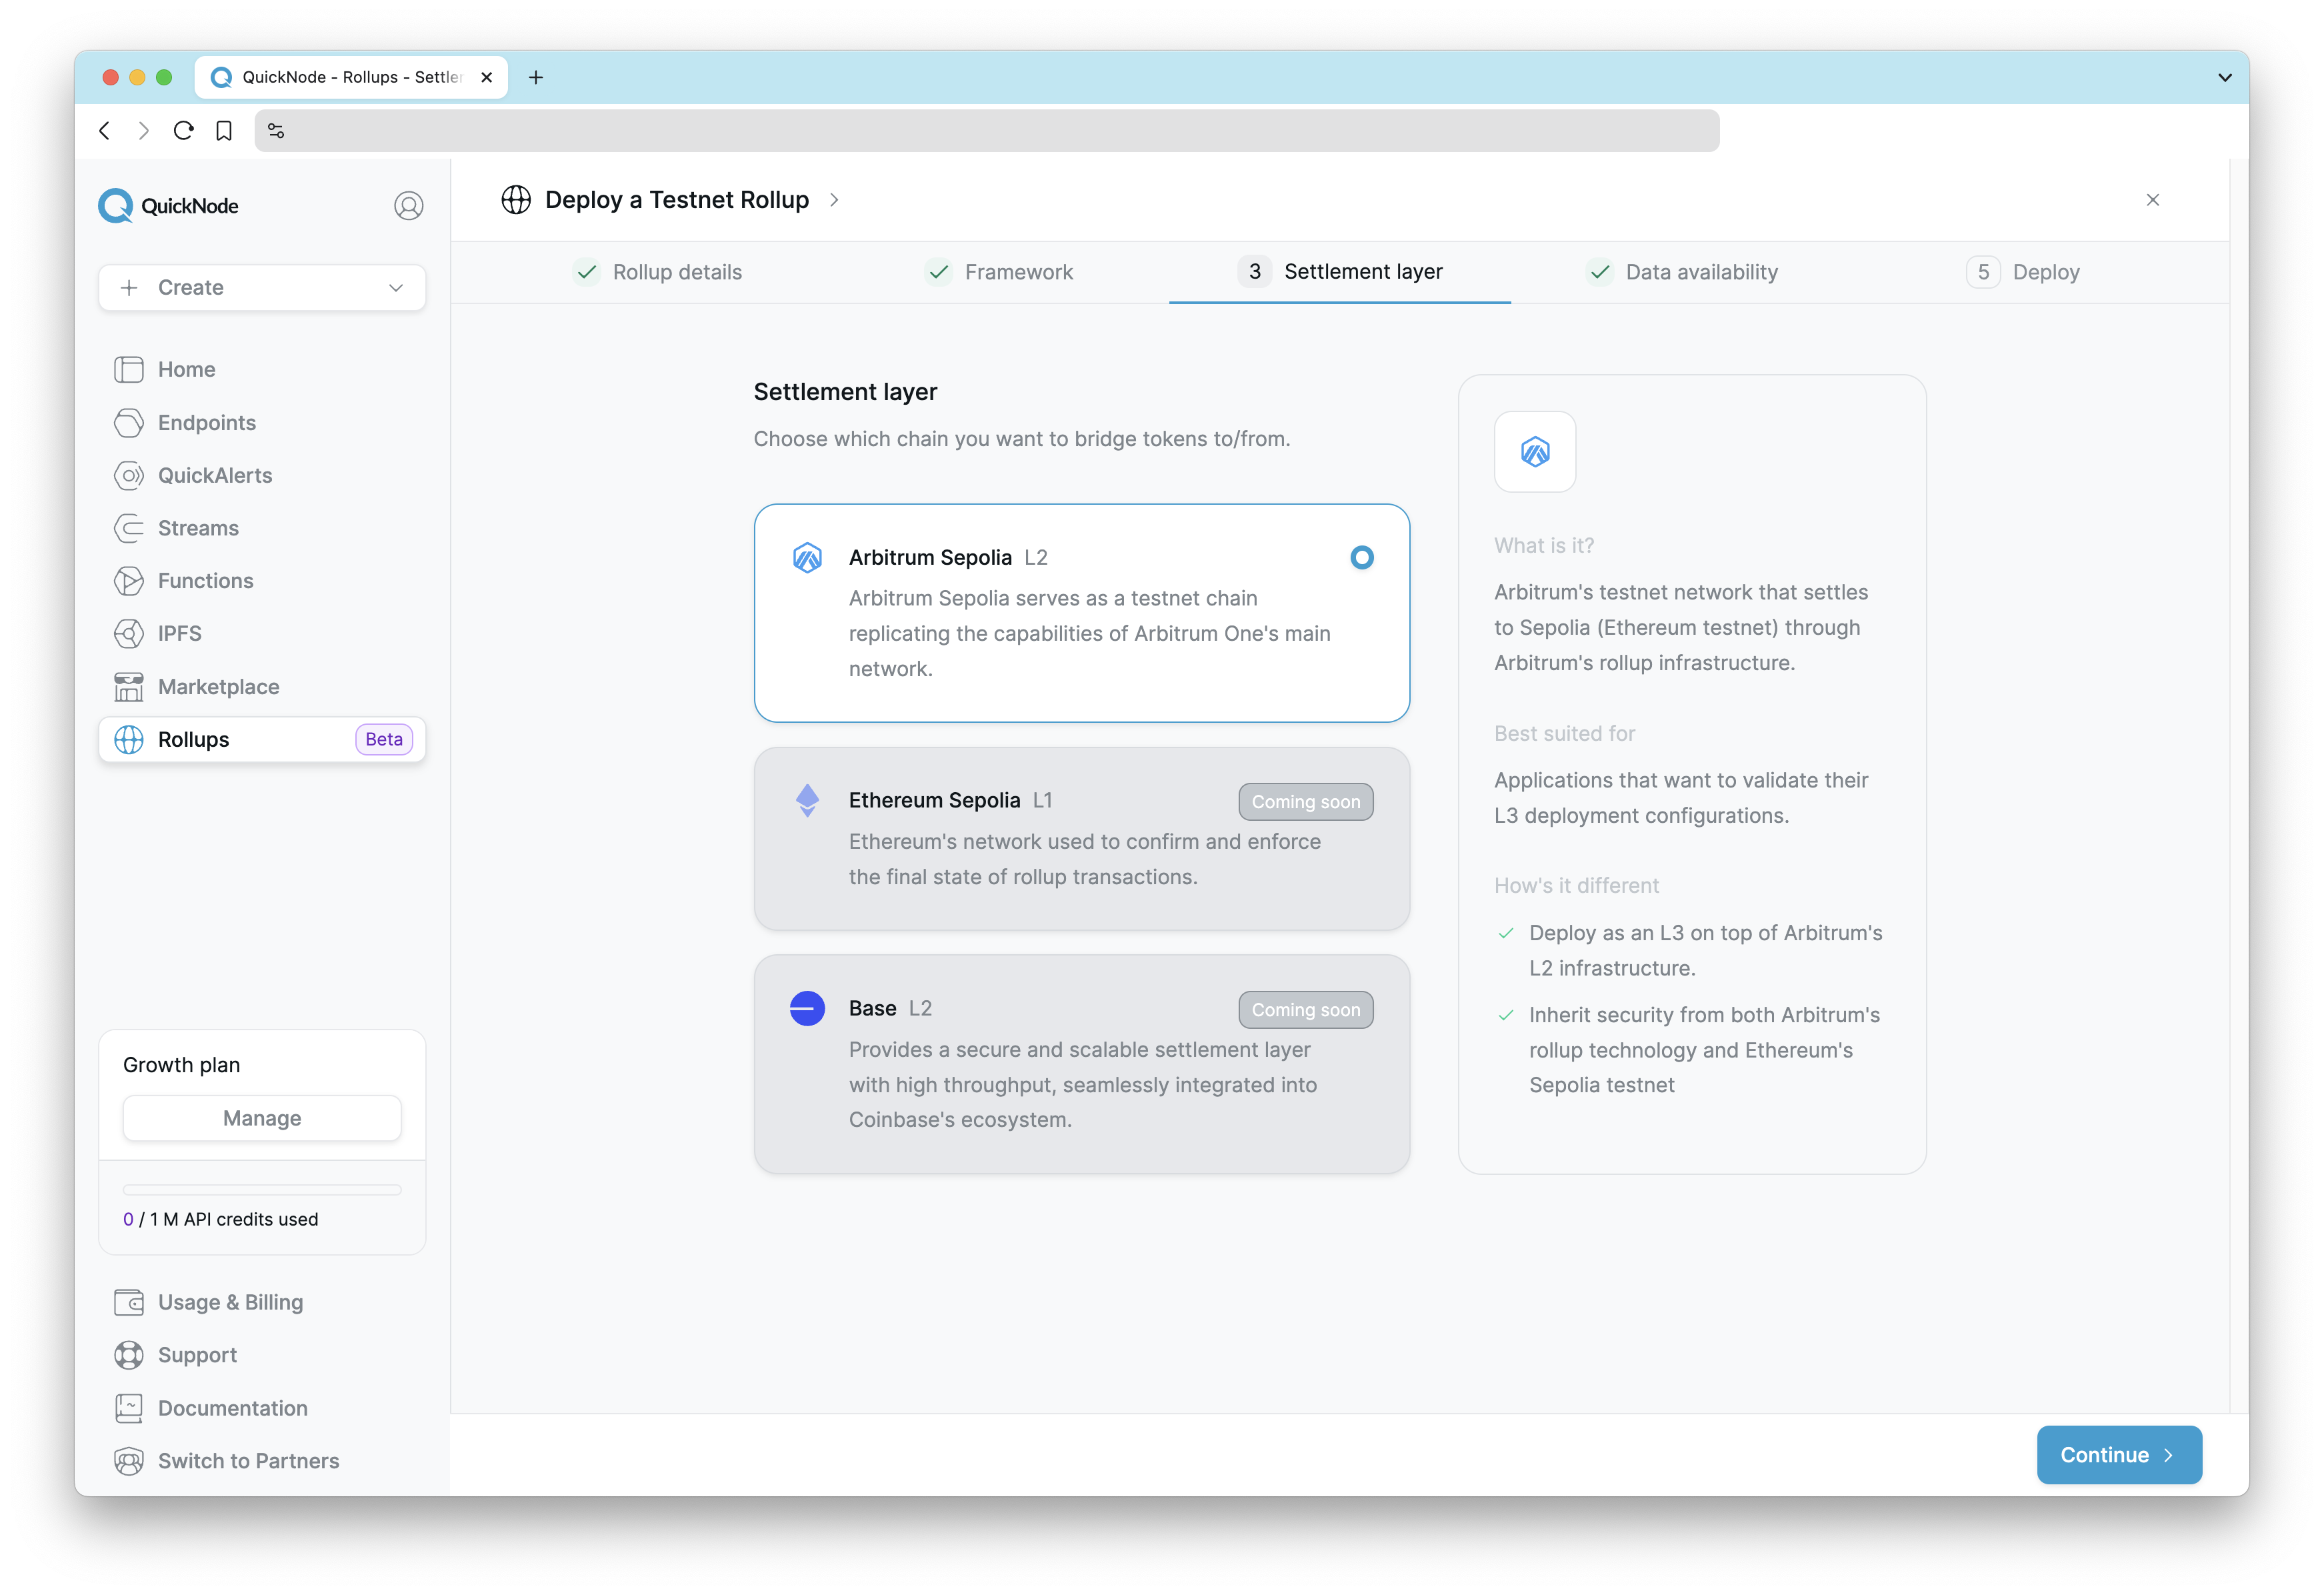Screen dimensions: 2324x1595
Task: Open Endpoints from the sidebar
Action: click(x=207, y=422)
